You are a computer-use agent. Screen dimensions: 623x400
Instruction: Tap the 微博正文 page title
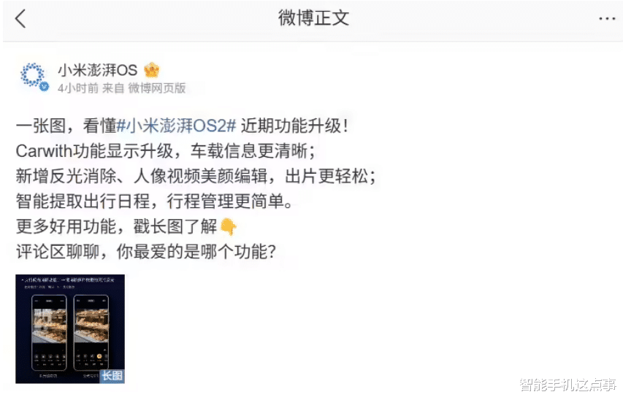pyautogui.click(x=313, y=18)
